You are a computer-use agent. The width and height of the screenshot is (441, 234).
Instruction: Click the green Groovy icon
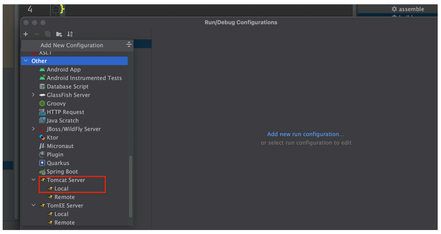[42, 104]
